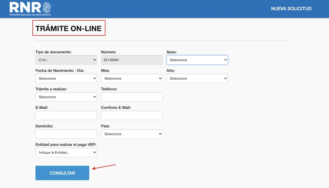Click the Teléfono input field

coord(131,97)
